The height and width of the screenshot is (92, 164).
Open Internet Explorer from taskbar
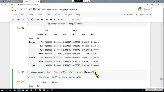(x=35, y=90)
